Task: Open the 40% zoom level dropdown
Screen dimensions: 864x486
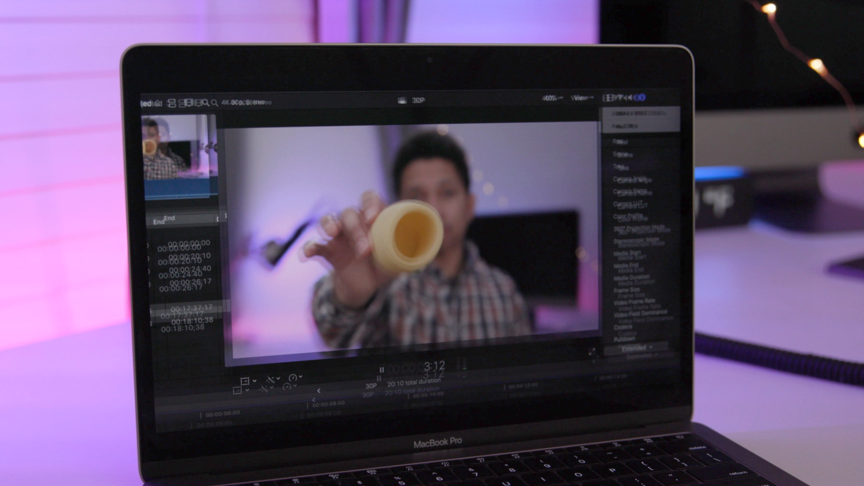Action: click(552, 98)
